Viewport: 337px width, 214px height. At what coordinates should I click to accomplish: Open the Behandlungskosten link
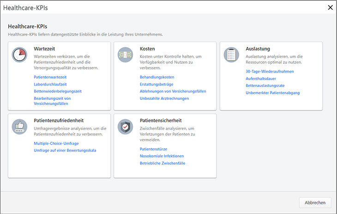(x=157, y=77)
